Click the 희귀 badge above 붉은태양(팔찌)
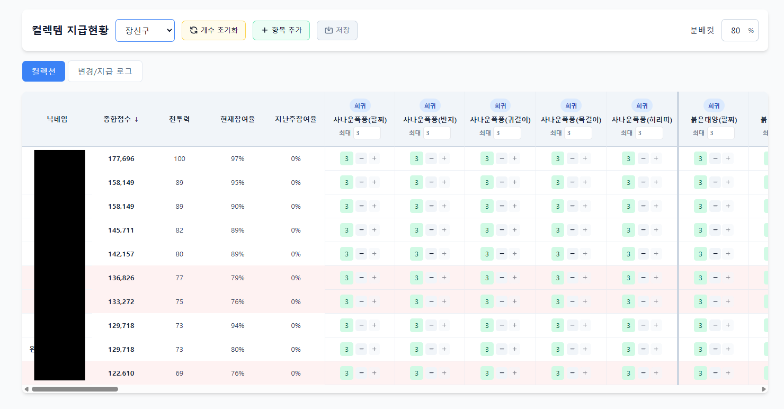The height and width of the screenshot is (409, 784). point(714,106)
